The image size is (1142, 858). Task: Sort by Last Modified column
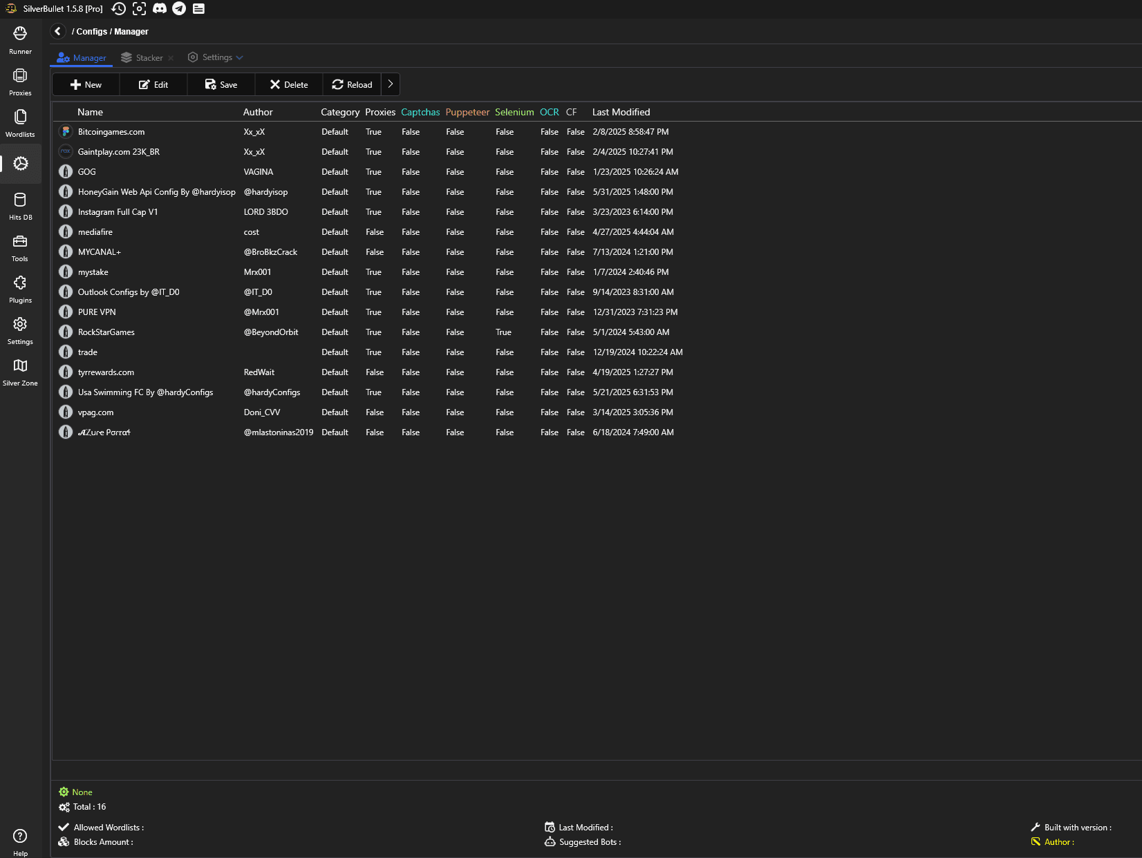[x=621, y=112]
